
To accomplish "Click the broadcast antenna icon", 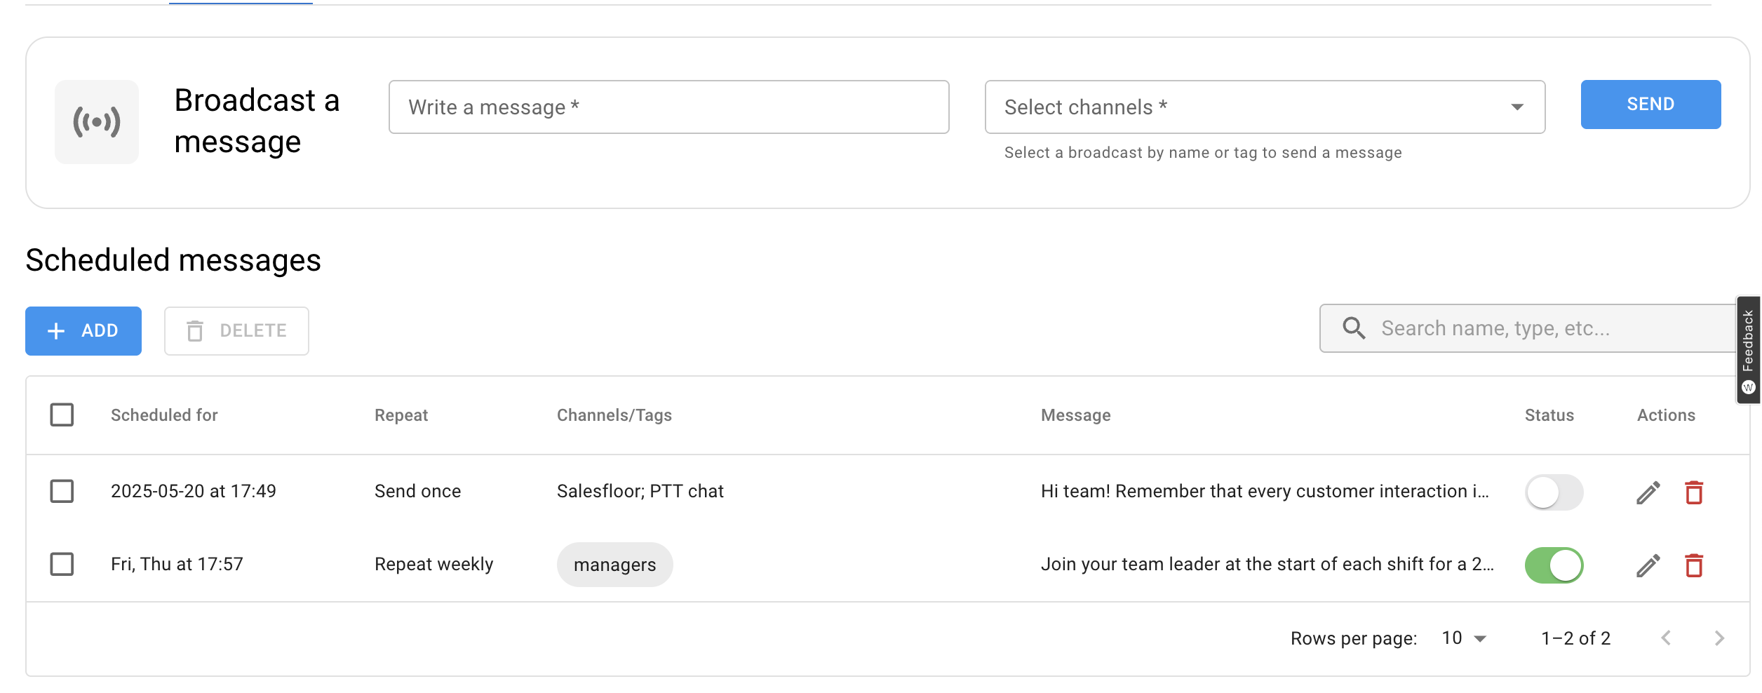I will [96, 121].
